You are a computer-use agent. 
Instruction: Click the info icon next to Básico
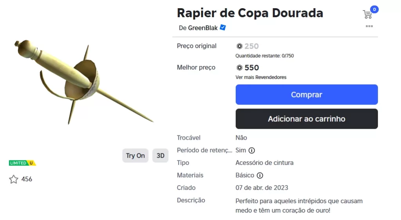(260, 175)
